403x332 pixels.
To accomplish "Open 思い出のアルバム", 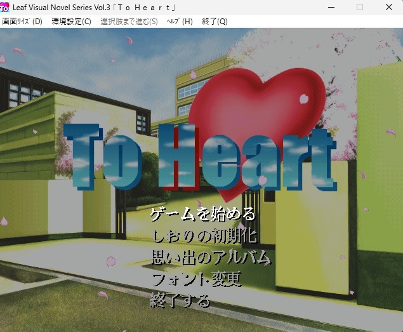I will click(x=211, y=258).
